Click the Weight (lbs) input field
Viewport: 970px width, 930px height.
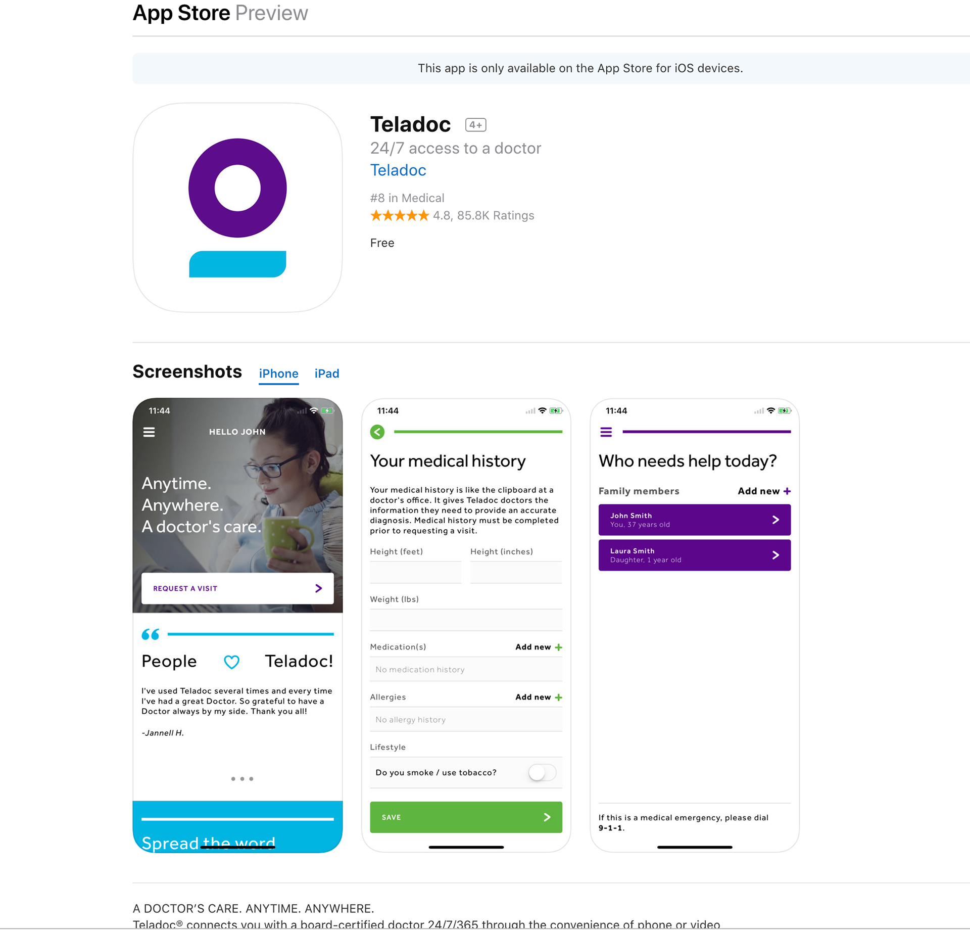click(x=466, y=620)
